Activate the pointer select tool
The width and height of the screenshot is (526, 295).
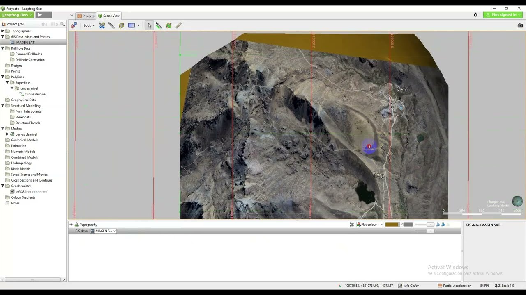149,25
